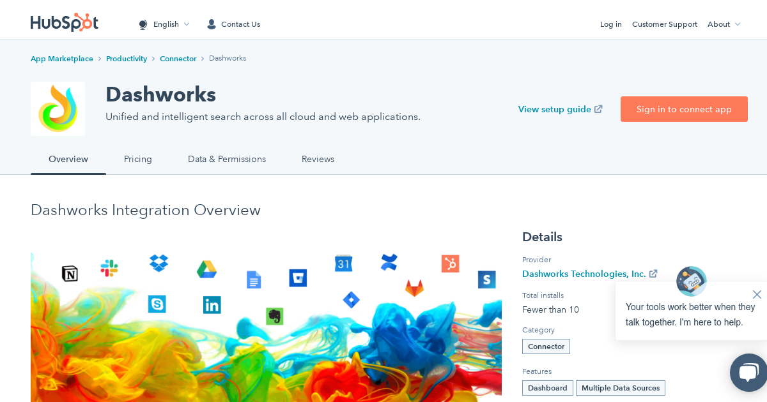Click the "Dashworks" app title heading
This screenshot has width=767, height=402.
coord(160,94)
